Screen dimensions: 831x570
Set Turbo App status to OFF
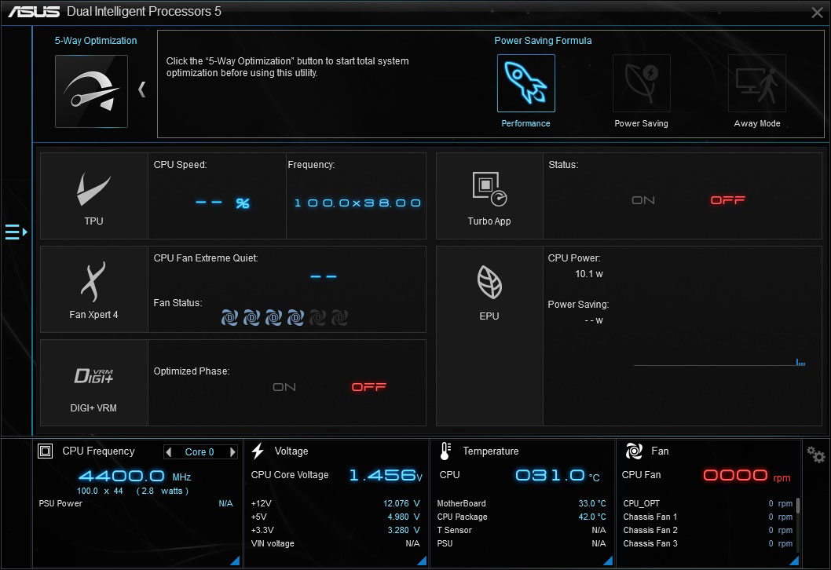727,200
